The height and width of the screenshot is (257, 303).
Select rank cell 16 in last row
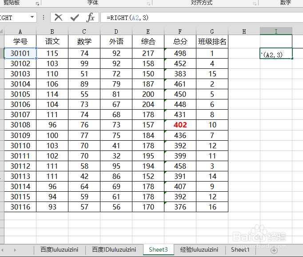tap(212, 207)
